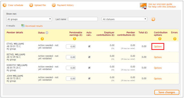Open Options for Bethel Williams

[x=158, y=57]
